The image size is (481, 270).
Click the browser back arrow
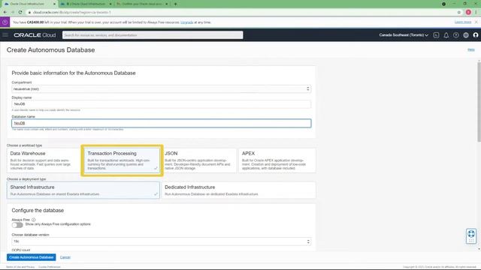[x=5, y=12]
